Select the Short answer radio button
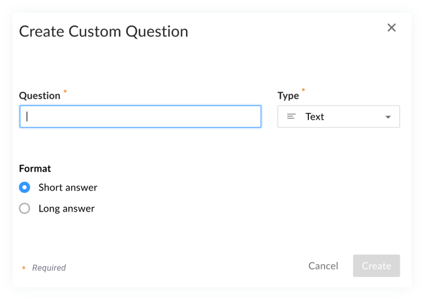 (25, 187)
